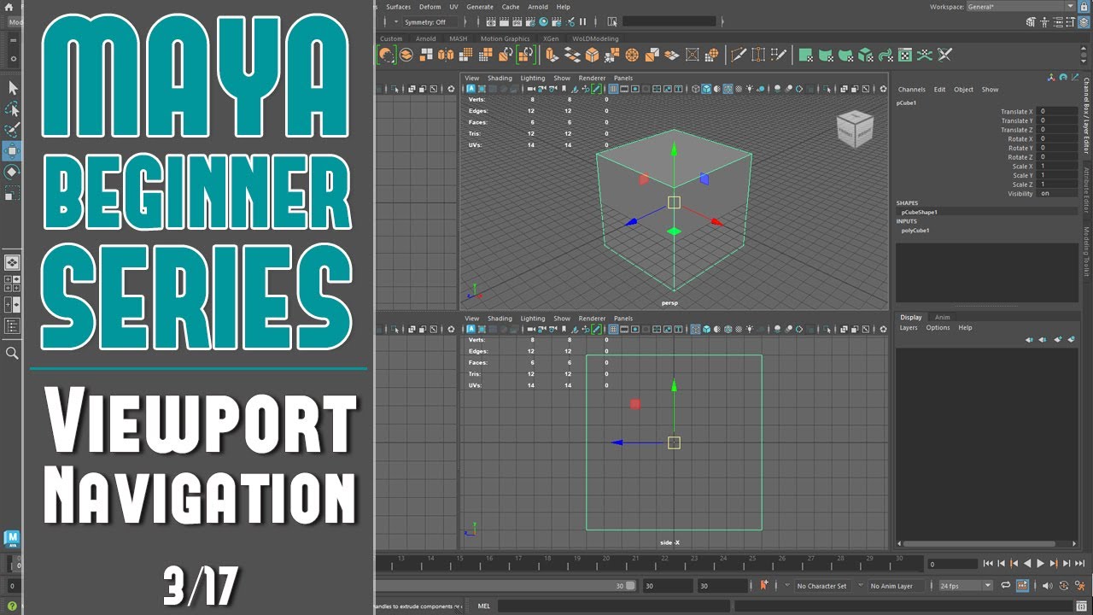1093x615 pixels.
Task: Expand the pCubeShape1 shape node
Action: coord(920,212)
